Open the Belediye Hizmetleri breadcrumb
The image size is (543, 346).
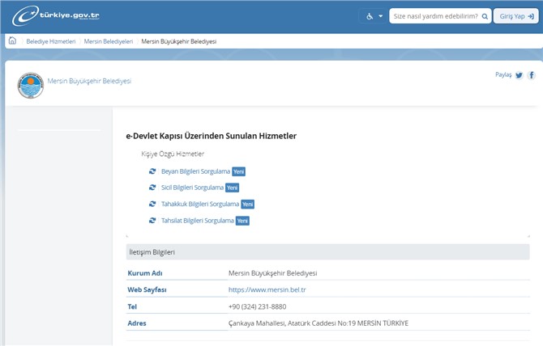(x=50, y=41)
